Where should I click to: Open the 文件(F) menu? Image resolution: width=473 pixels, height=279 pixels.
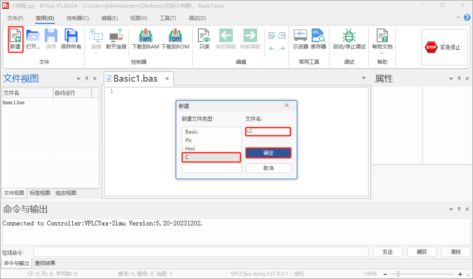pyautogui.click(x=15, y=18)
